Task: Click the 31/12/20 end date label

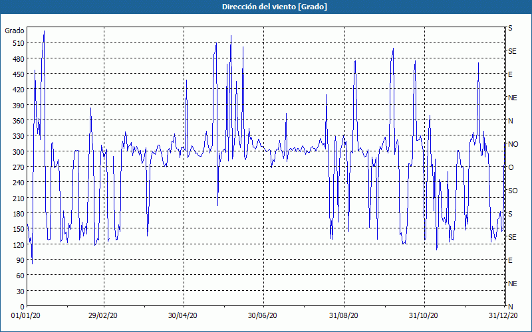Action: click(503, 315)
